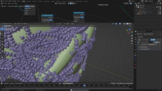
Task: Select the Cursor tool in viewport toolbar
Action: click(2, 32)
